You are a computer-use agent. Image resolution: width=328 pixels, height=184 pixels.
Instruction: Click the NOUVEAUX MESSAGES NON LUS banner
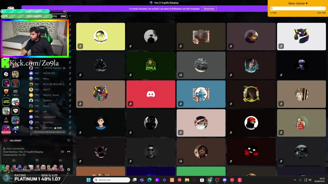click(48, 132)
